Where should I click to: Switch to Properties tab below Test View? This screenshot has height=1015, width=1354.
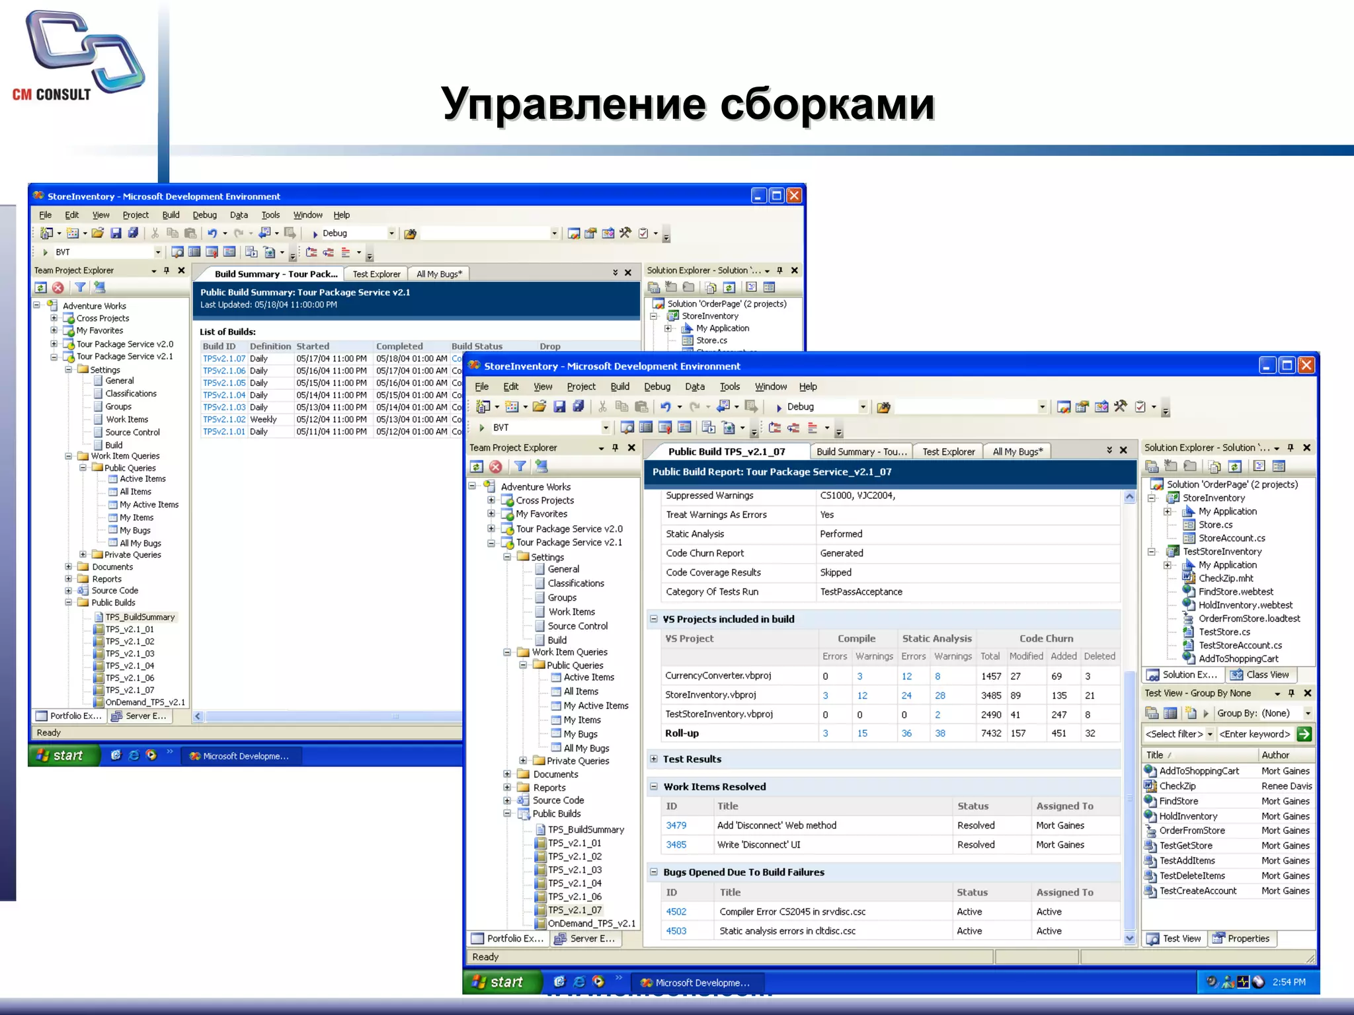pyautogui.click(x=1242, y=938)
